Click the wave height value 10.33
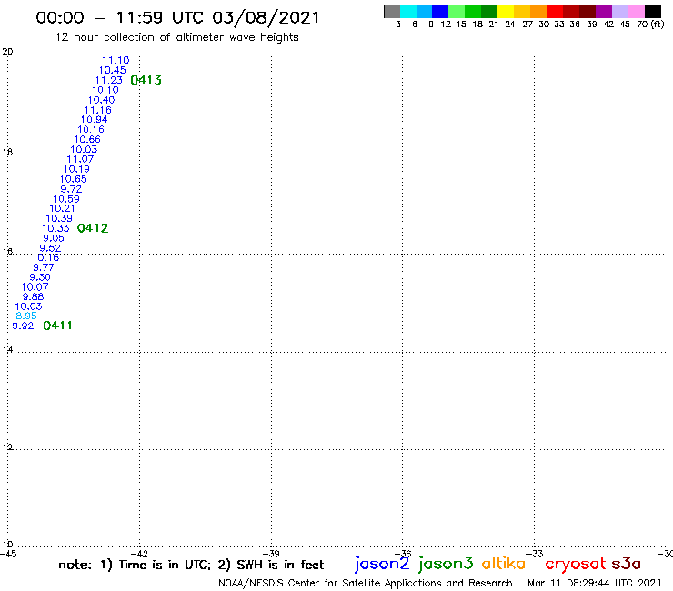 (x=55, y=228)
